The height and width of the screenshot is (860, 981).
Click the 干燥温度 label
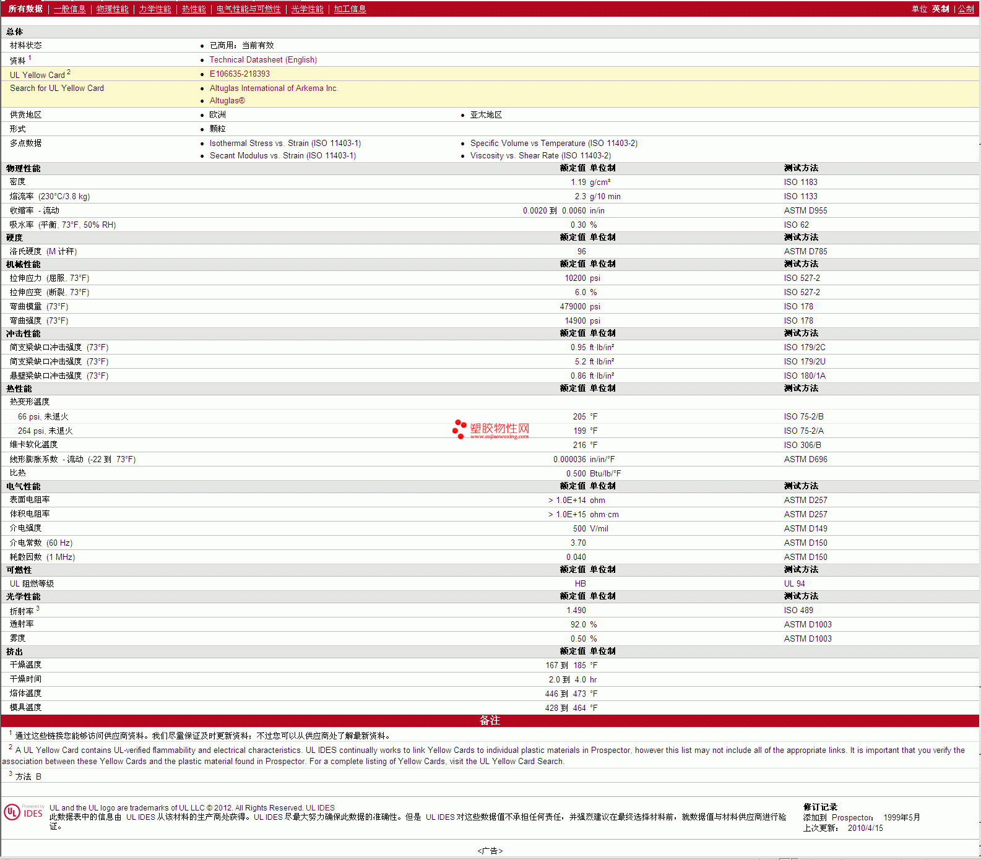tap(25, 664)
